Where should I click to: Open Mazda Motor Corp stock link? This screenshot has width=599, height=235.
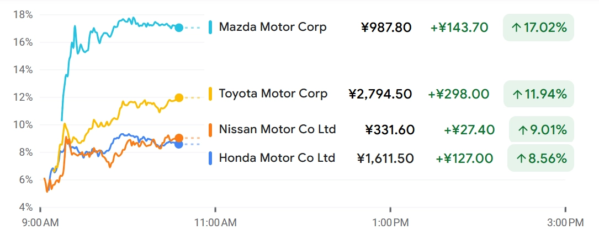click(273, 27)
